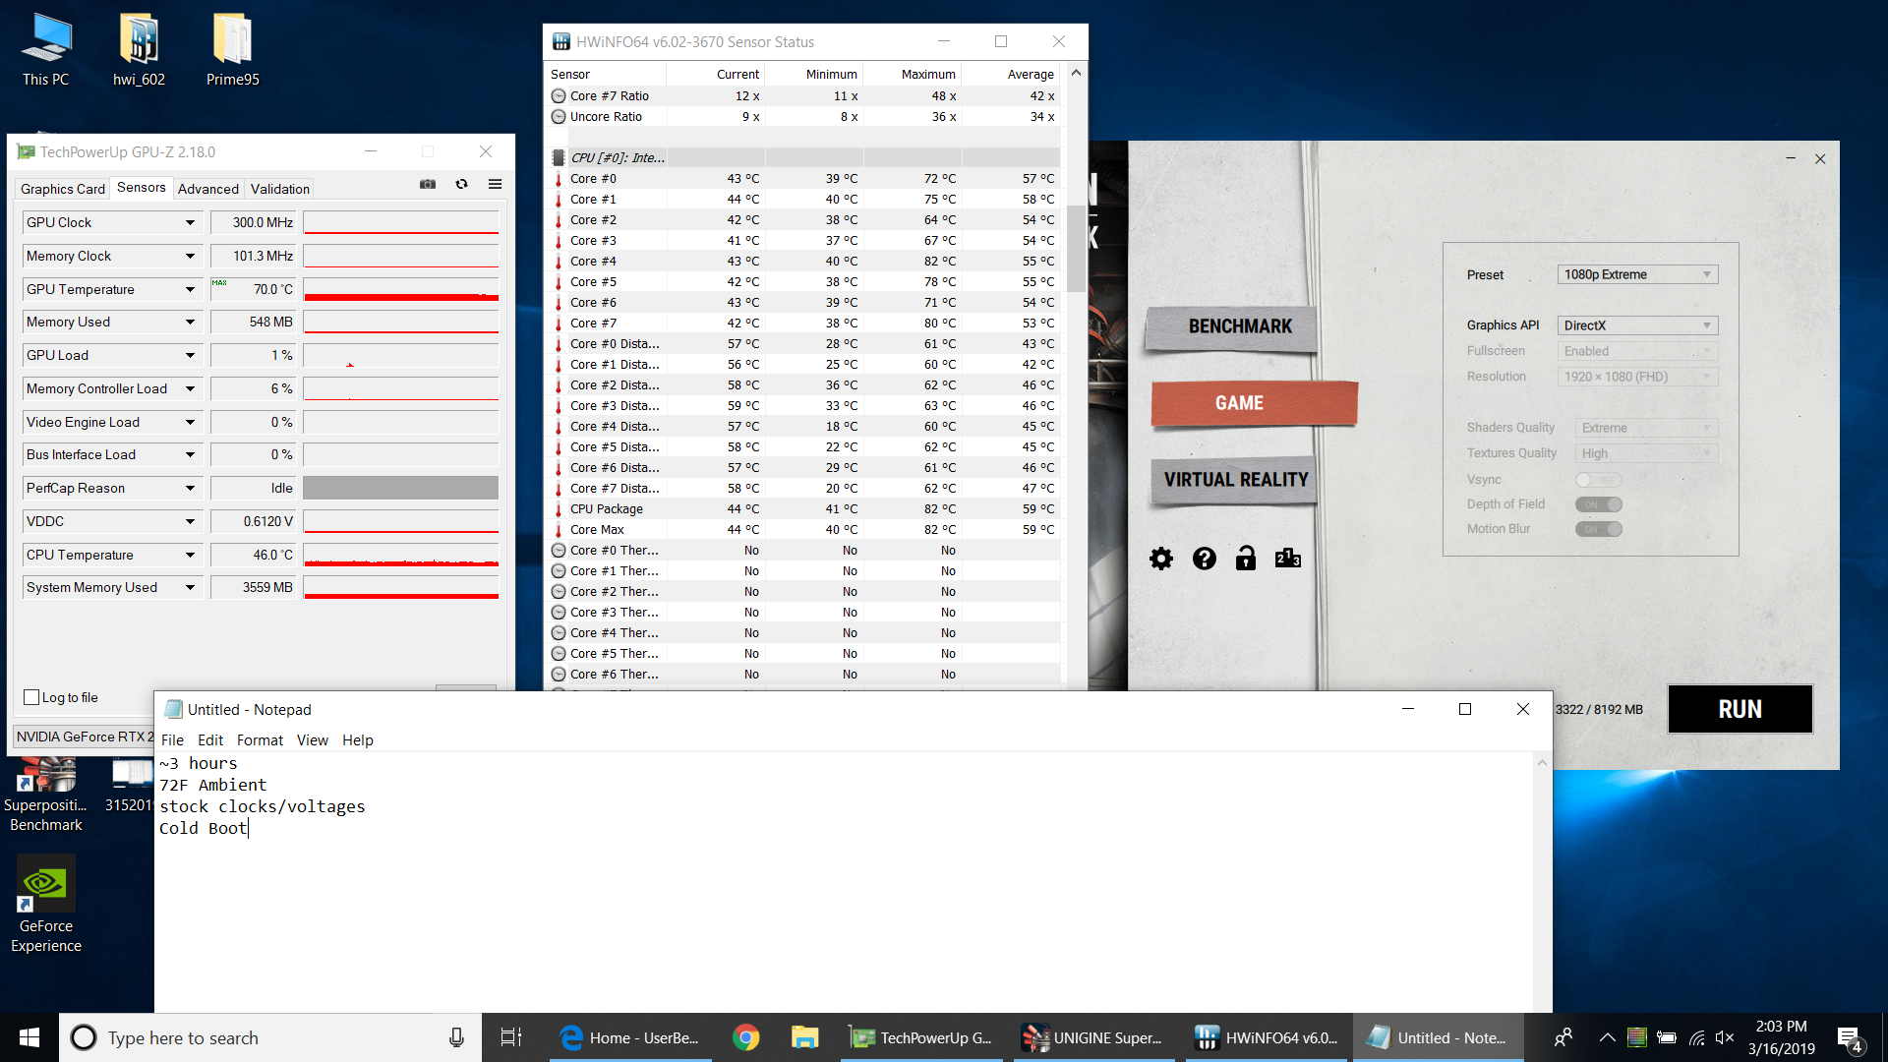The image size is (1888, 1062).
Task: Expand the GPU Temperature sensor dropdown
Action: click(190, 290)
